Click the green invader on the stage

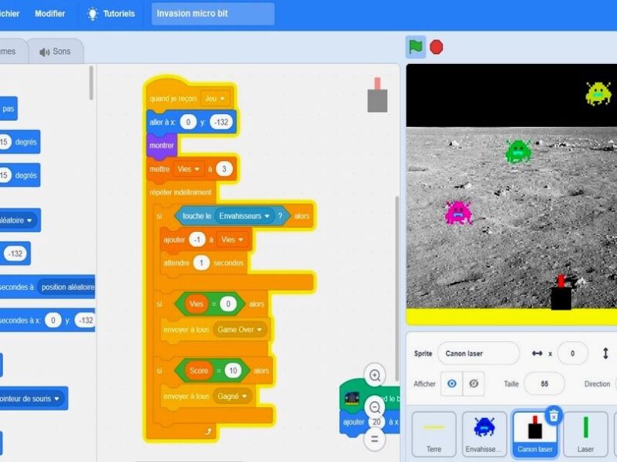click(518, 151)
